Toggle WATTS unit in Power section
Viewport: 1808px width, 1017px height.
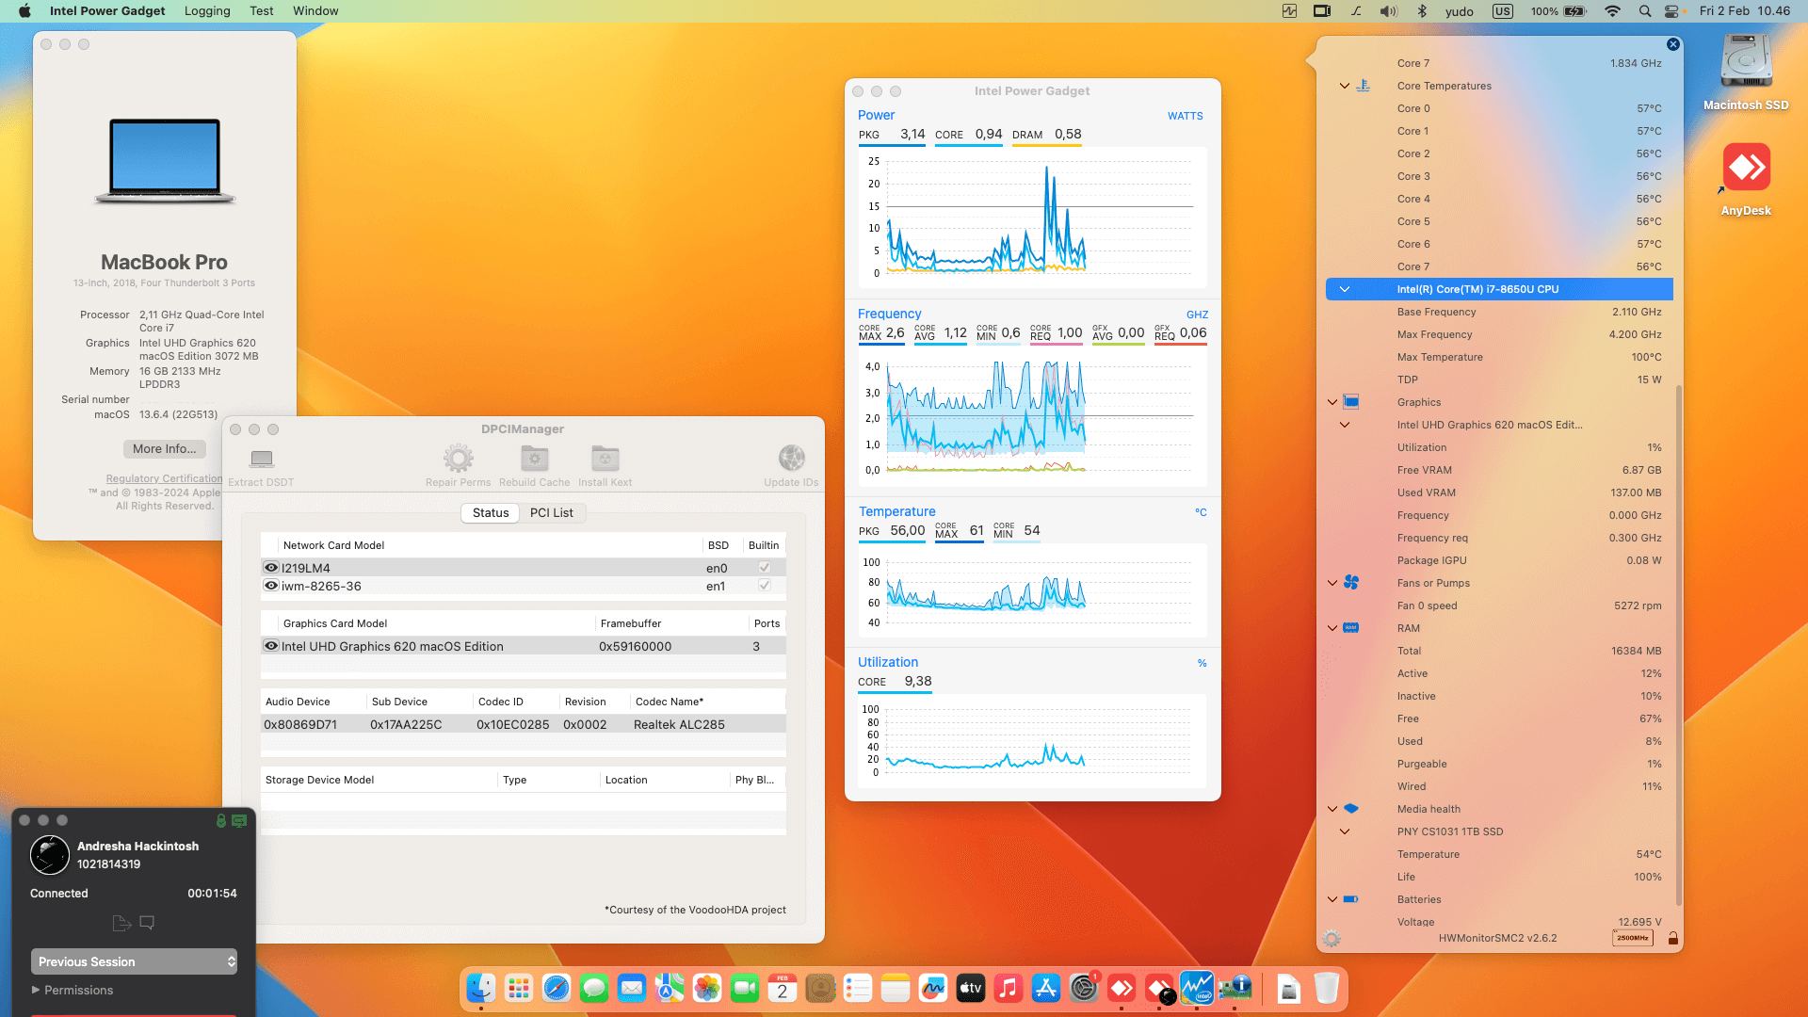(1185, 116)
